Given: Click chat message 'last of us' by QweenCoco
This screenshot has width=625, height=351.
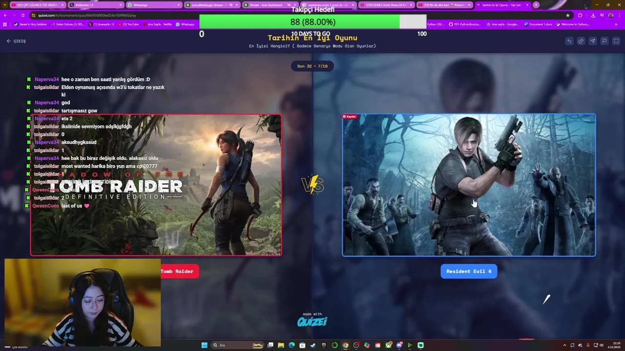Looking at the screenshot, I should coord(75,206).
